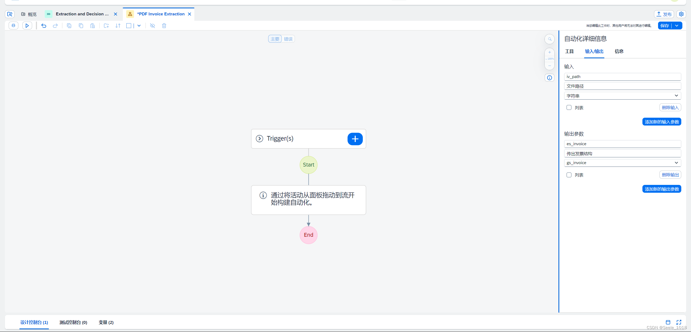691x332 pixels.
Task: Tick the 列表 checkbox under input
Action: click(x=569, y=108)
